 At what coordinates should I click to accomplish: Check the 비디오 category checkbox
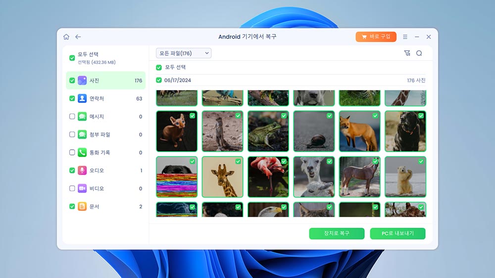(x=72, y=188)
